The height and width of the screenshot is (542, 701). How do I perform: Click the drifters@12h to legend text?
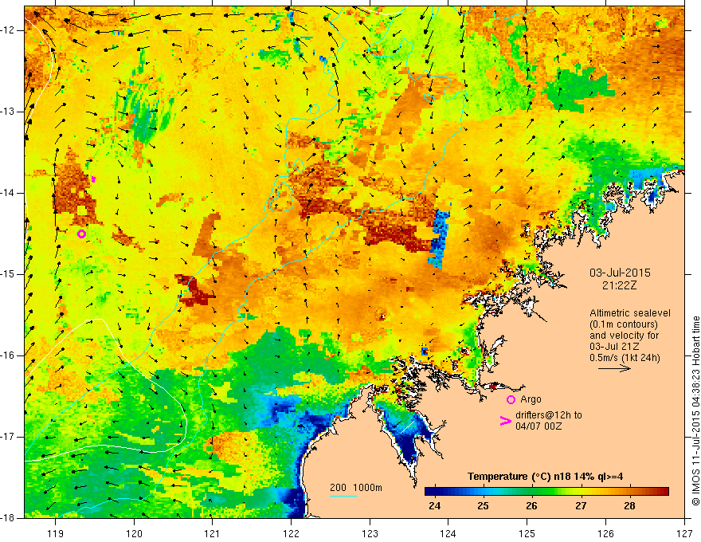point(549,415)
